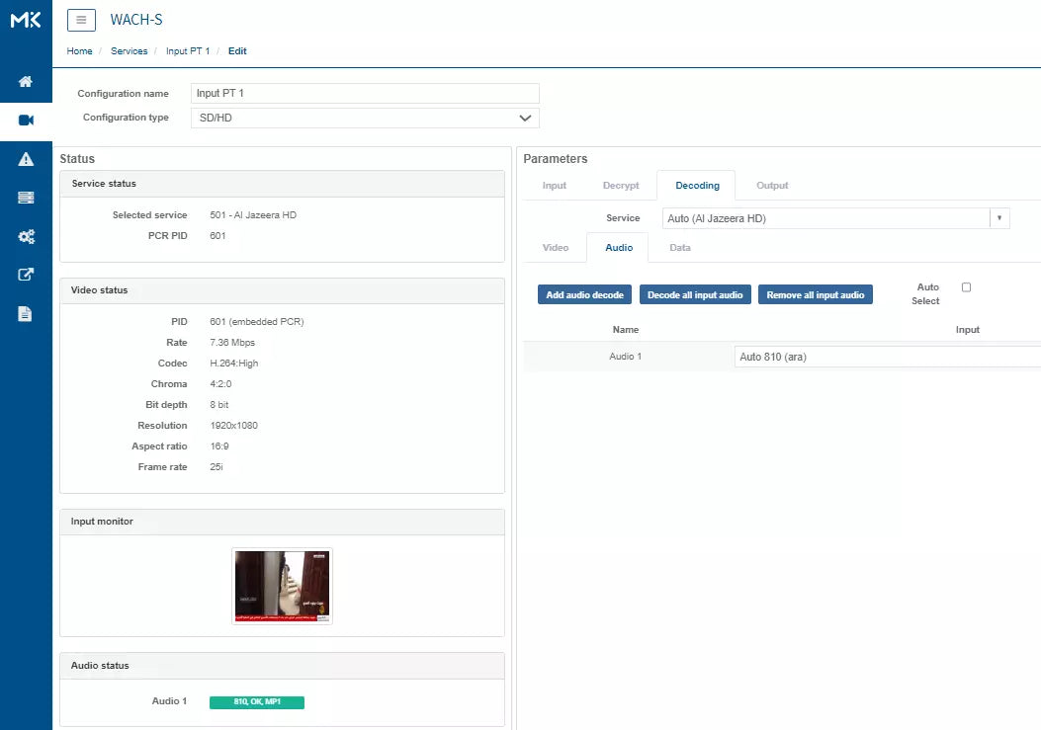Open the document sidebar icon
The width and height of the screenshot is (1041, 730).
tap(26, 313)
